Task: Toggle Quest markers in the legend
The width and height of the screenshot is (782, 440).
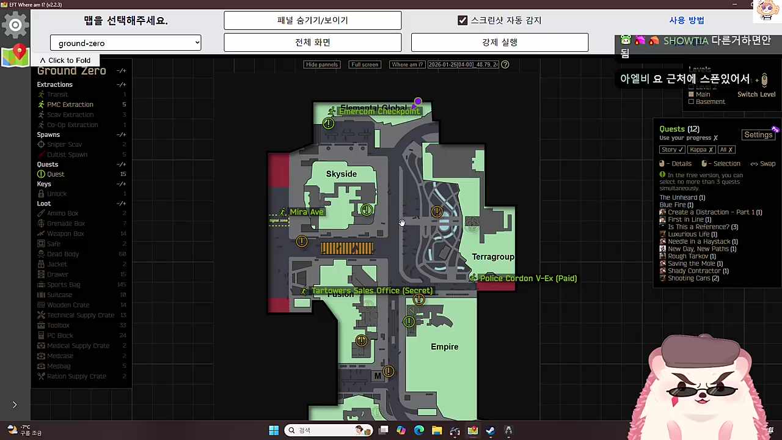Action: pos(56,174)
